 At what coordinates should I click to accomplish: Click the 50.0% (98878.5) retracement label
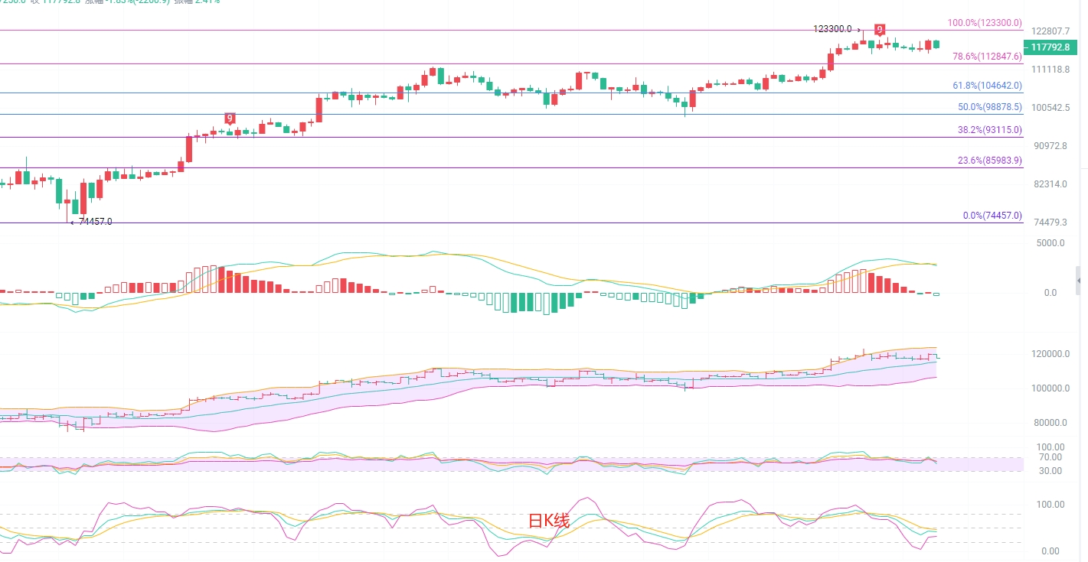(989, 107)
